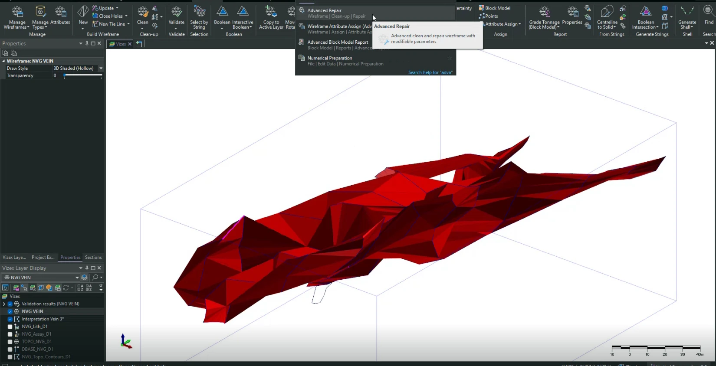716x366 pixels.
Task: Click the select-on-click pointer icon in layer toolbar
Action: tap(24, 288)
